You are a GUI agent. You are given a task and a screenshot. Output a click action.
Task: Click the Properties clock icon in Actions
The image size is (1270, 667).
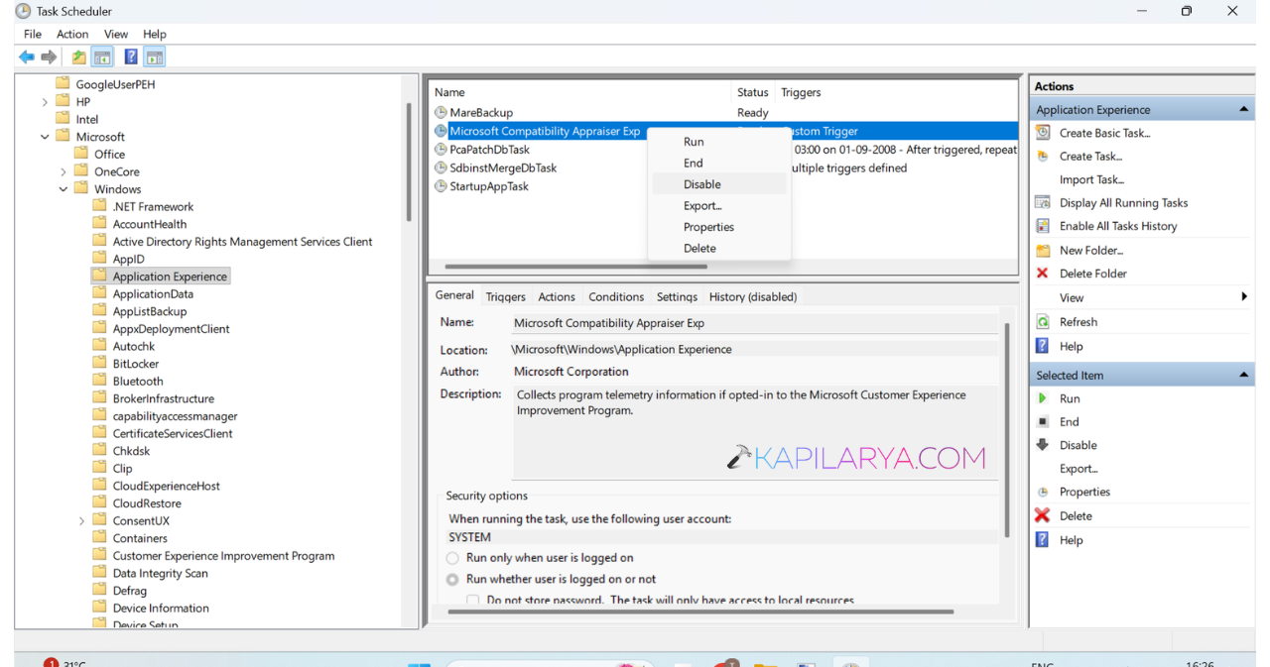[1043, 493]
